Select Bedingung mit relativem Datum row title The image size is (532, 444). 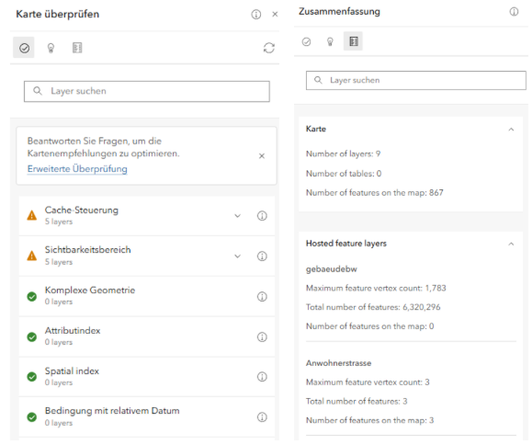pos(112,411)
